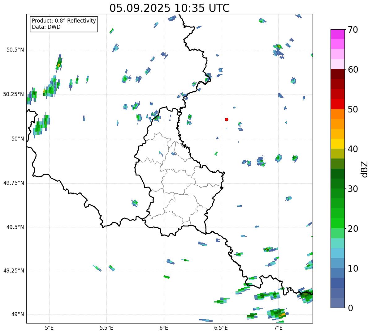Click the 6.5°E longitude axis label
Image resolution: width=372 pixels, height=334 pixels.
click(221, 328)
